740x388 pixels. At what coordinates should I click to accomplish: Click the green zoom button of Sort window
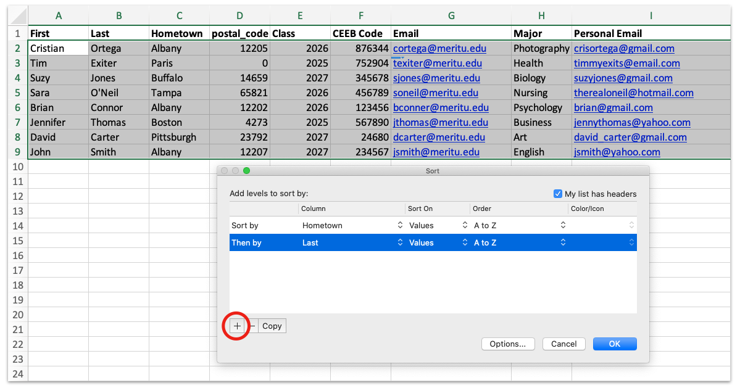point(247,171)
